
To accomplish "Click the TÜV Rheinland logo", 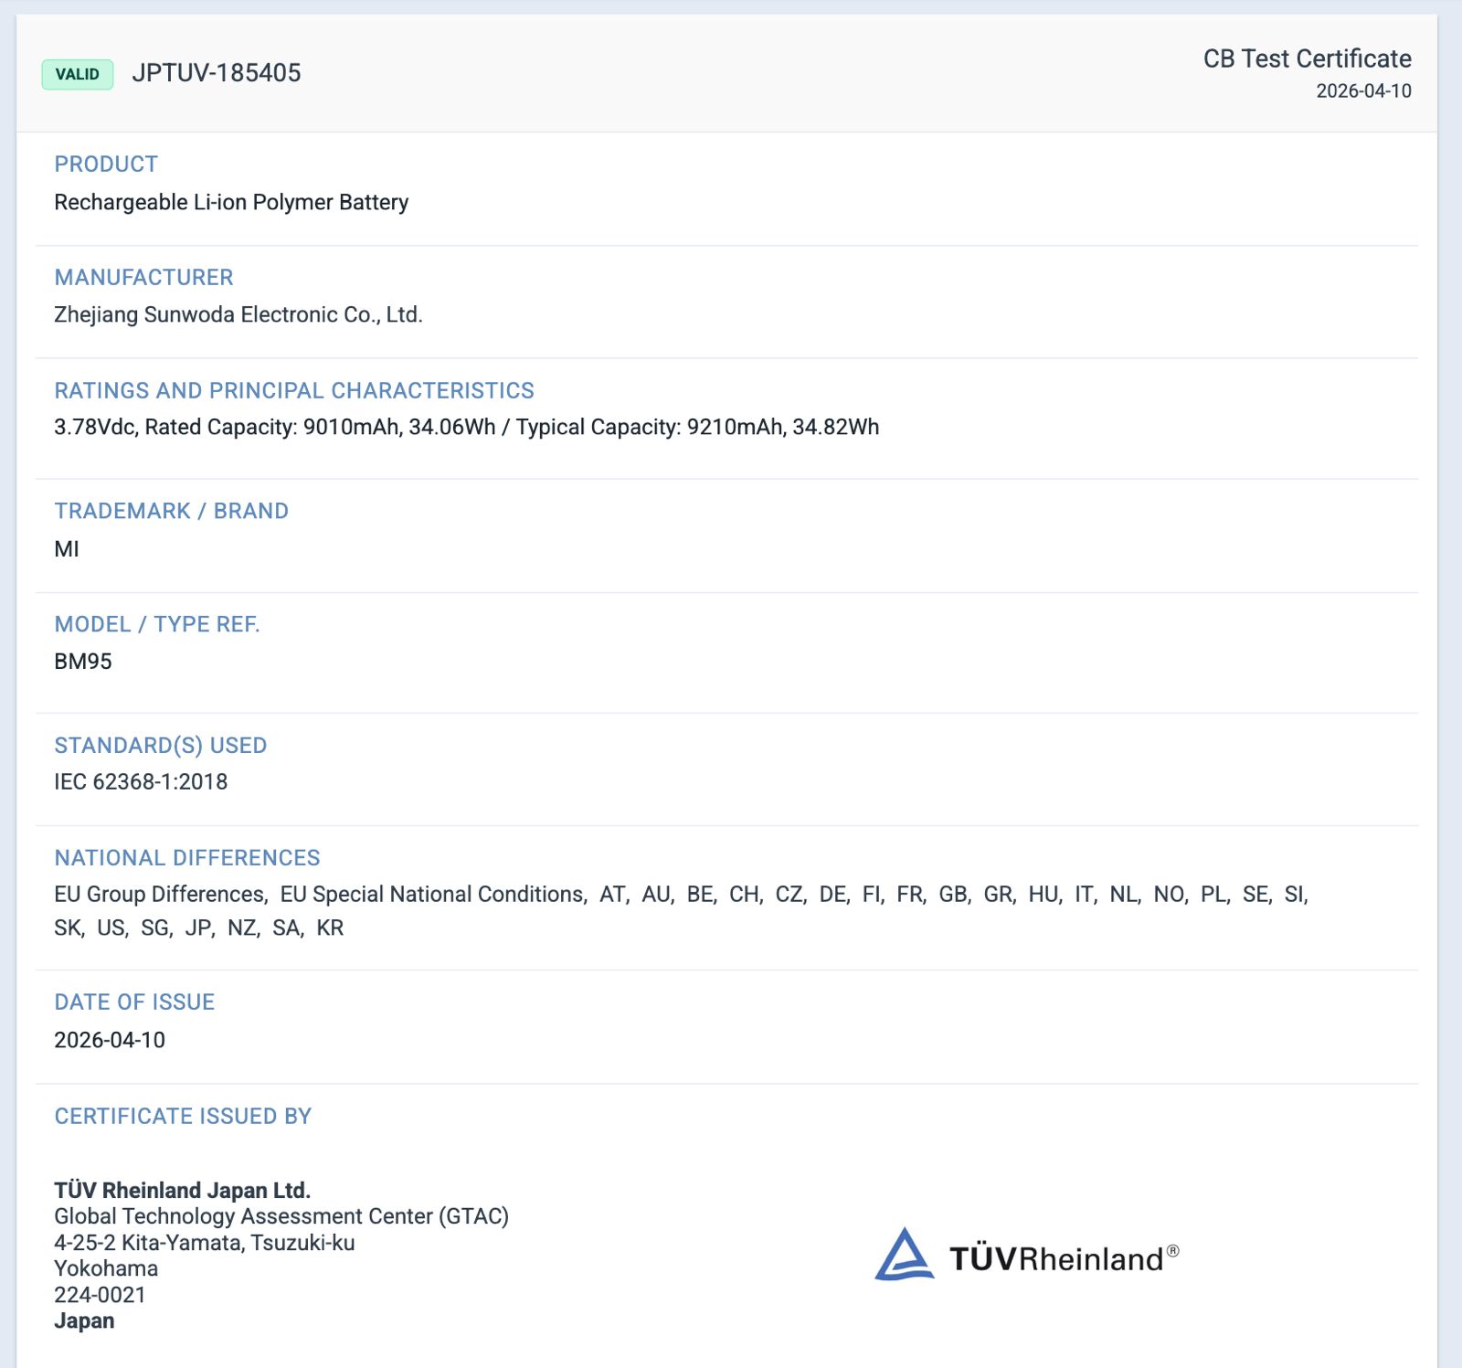I will [x=1027, y=1256].
